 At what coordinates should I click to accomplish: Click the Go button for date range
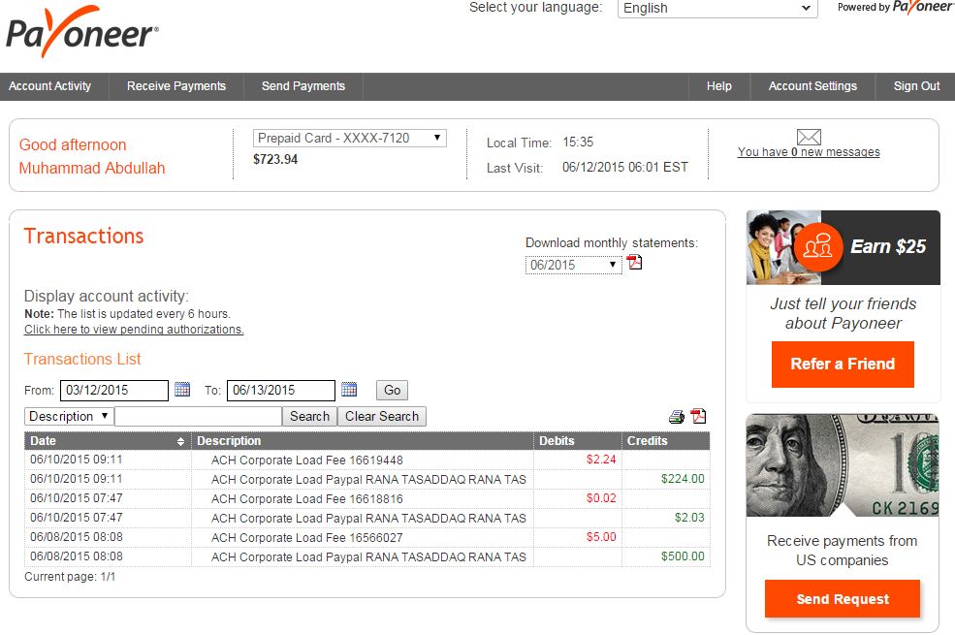(x=393, y=391)
